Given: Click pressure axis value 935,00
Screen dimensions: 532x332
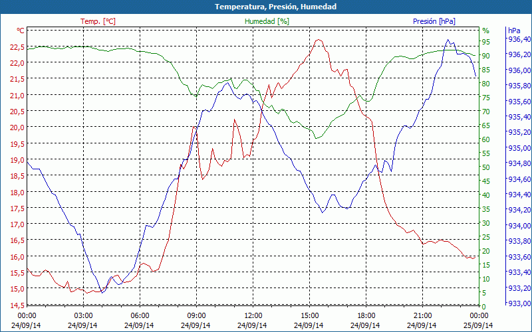Looking at the screenshot, I should [519, 148].
